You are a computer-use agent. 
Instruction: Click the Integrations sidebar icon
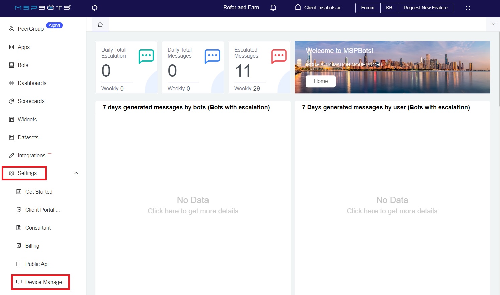coord(11,155)
